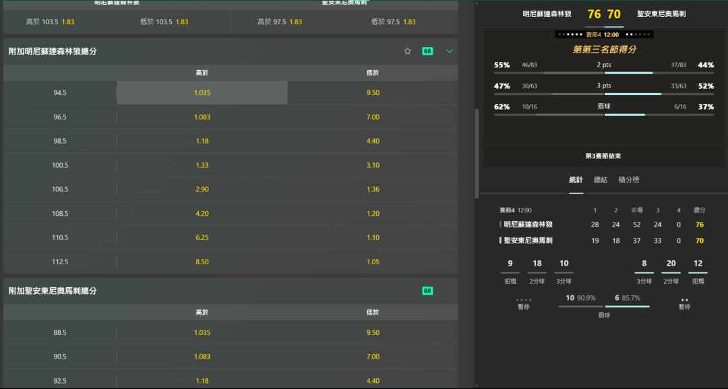Image resolution: width=728 pixels, height=389 pixels.
Task: Click the BB badge in 附加明尼蘇達森林狼總分 header
Action: point(427,51)
